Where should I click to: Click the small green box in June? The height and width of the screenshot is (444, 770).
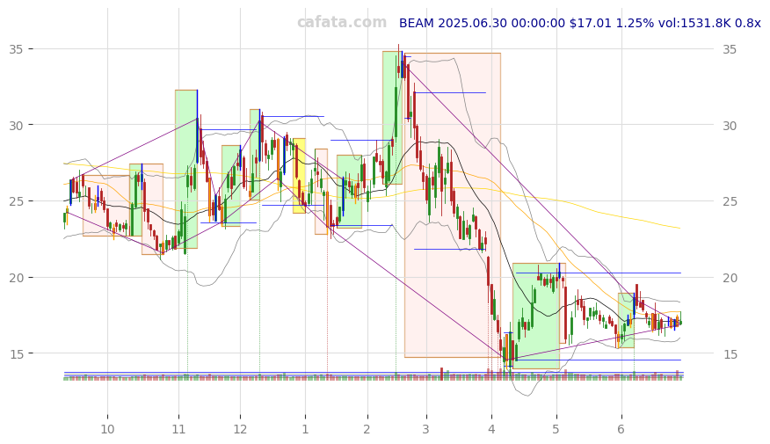[x=626, y=320]
